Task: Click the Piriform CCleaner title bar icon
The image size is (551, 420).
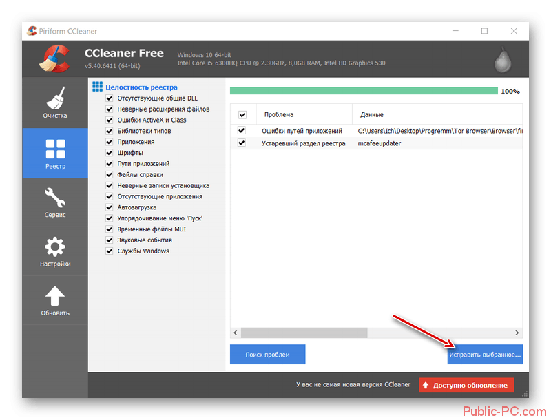Action: (x=32, y=31)
